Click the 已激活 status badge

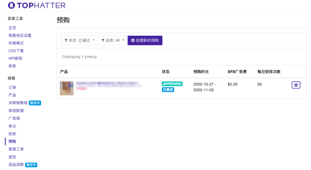click(x=168, y=90)
